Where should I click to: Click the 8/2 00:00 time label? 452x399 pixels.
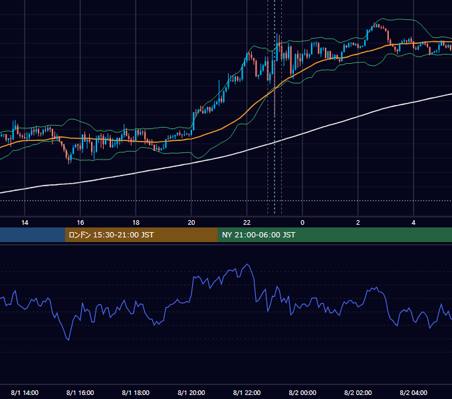click(302, 392)
